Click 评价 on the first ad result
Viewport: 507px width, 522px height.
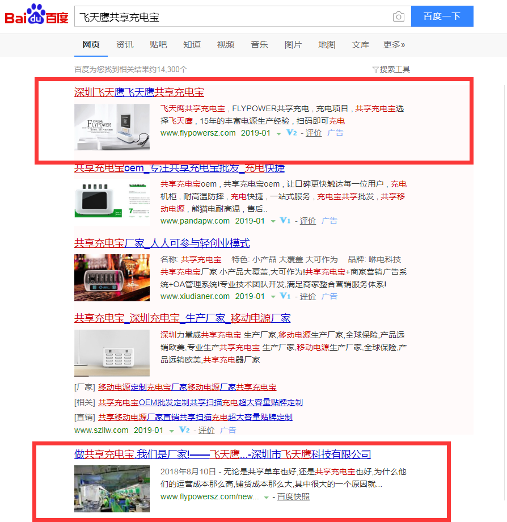click(x=314, y=133)
